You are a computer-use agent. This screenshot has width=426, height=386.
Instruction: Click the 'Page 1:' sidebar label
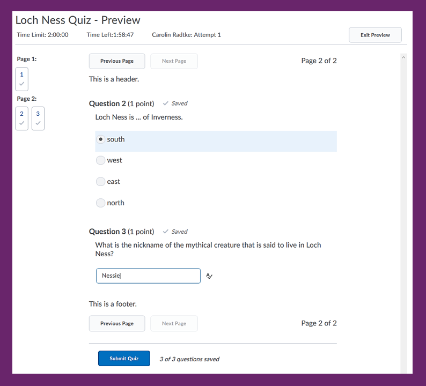(27, 59)
